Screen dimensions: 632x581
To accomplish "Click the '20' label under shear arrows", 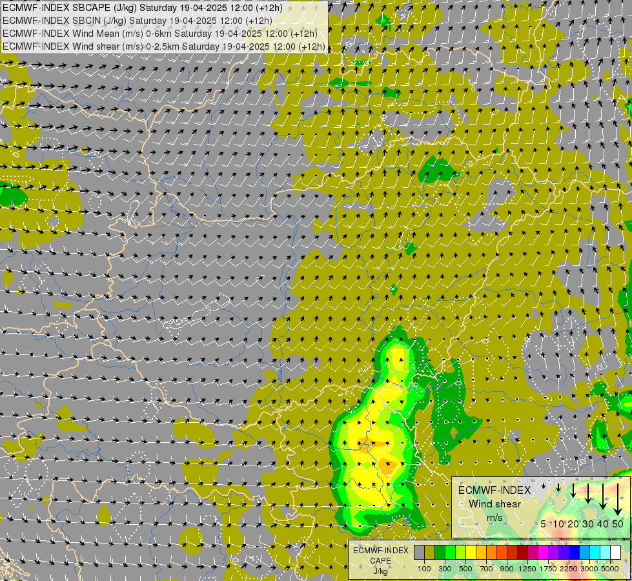I will pyautogui.click(x=573, y=524).
